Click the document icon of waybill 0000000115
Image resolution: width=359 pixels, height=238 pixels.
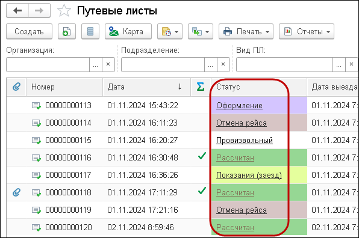tap(36, 141)
